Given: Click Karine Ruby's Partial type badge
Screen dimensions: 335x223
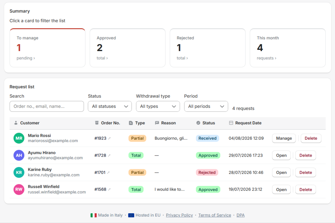Looking at the screenshot, I should (137, 173).
